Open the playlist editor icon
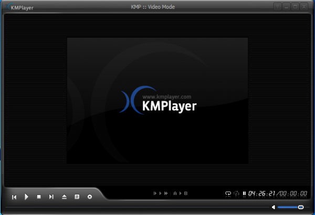This screenshot has height=215, width=315. (77, 197)
